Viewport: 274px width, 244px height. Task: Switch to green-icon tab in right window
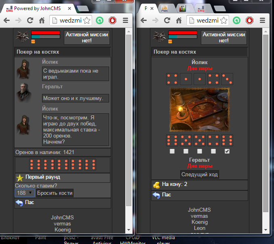183,8
